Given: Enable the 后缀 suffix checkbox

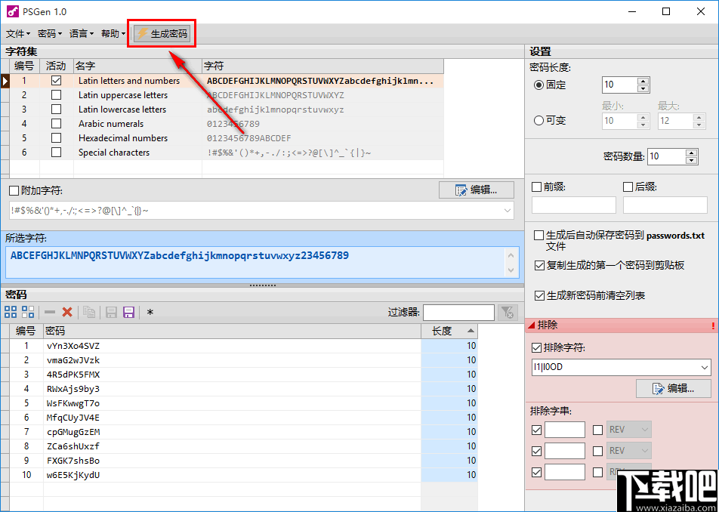Looking at the screenshot, I should click(628, 187).
